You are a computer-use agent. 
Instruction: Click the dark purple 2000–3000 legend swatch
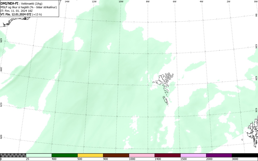tap(219, 155)
